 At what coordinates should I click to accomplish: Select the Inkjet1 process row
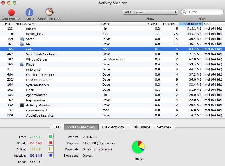click(112, 29)
